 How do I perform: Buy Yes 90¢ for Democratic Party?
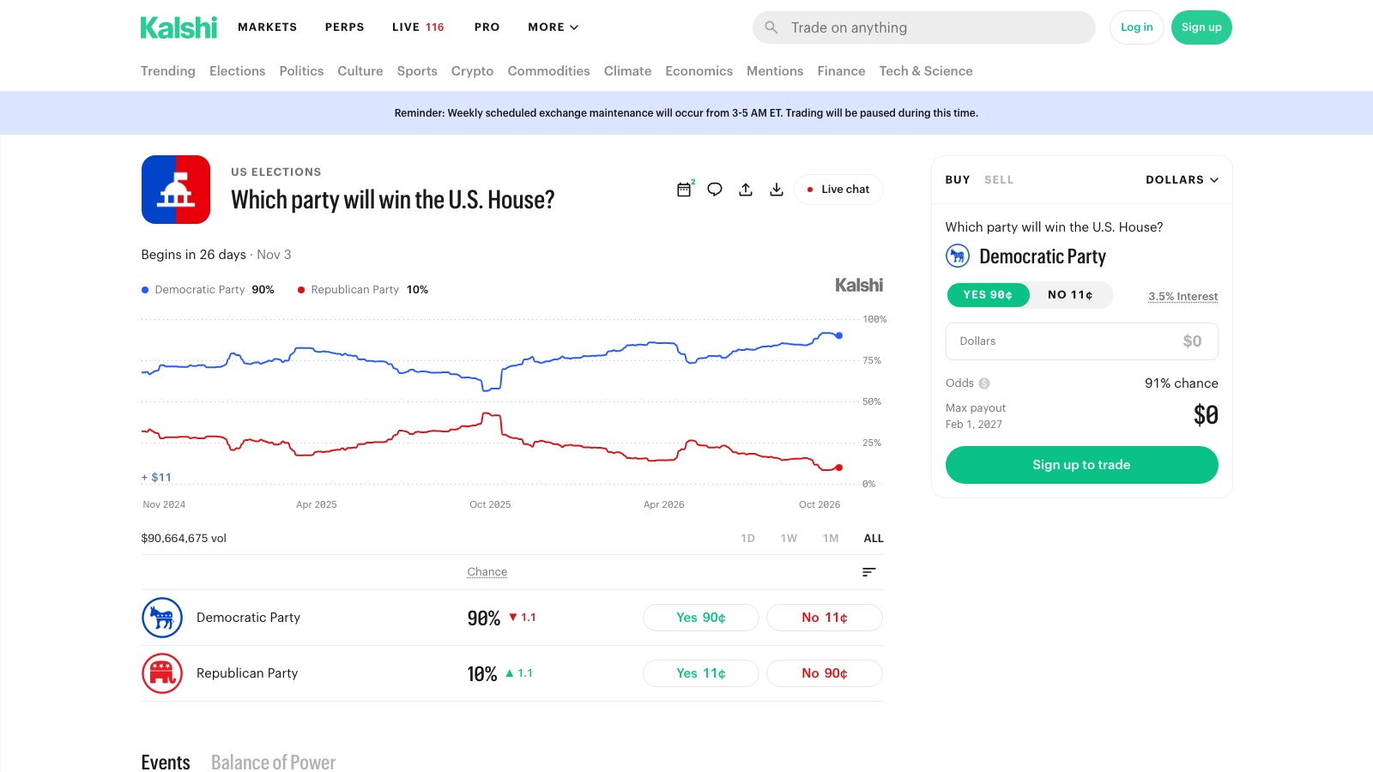701,618
